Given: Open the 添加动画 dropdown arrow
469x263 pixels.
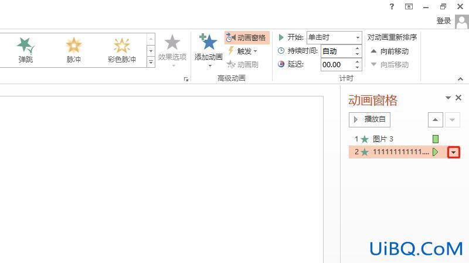Looking at the screenshot, I should pos(210,65).
